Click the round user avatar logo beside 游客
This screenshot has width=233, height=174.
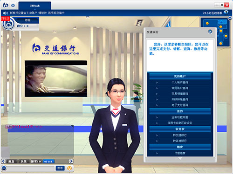(x=8, y=24)
